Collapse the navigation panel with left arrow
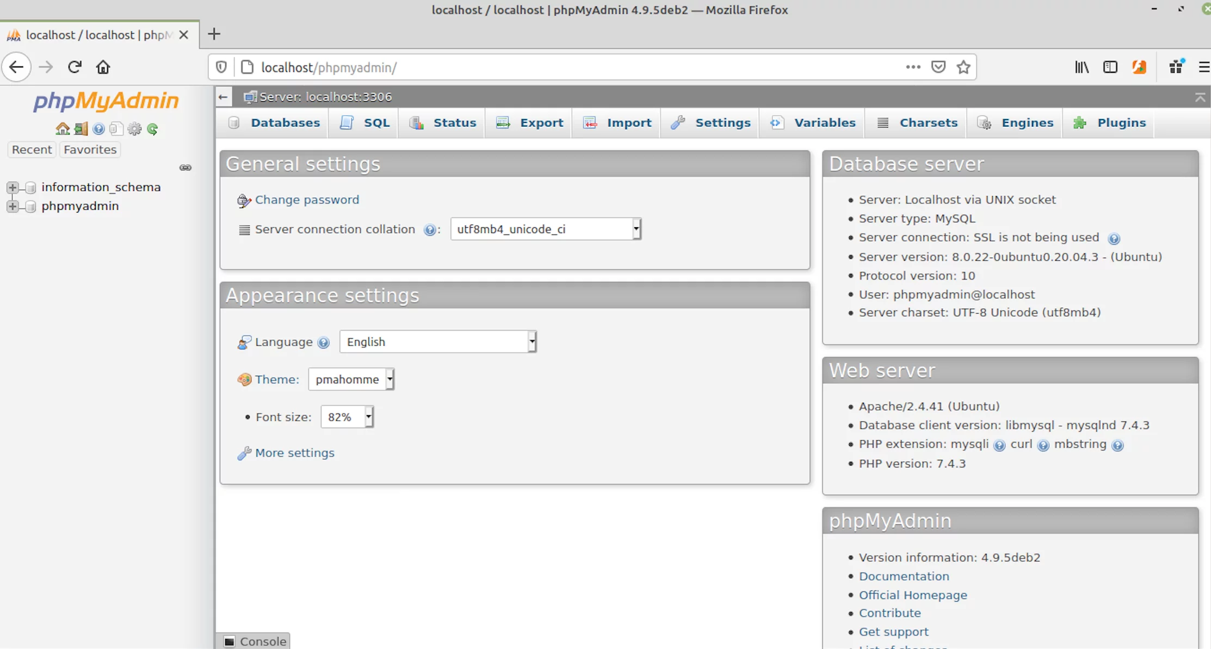Viewport: 1211px width, 649px height. [223, 97]
